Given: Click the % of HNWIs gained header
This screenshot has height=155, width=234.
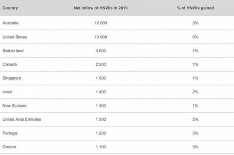Looking at the screenshot, I should 195,8.
